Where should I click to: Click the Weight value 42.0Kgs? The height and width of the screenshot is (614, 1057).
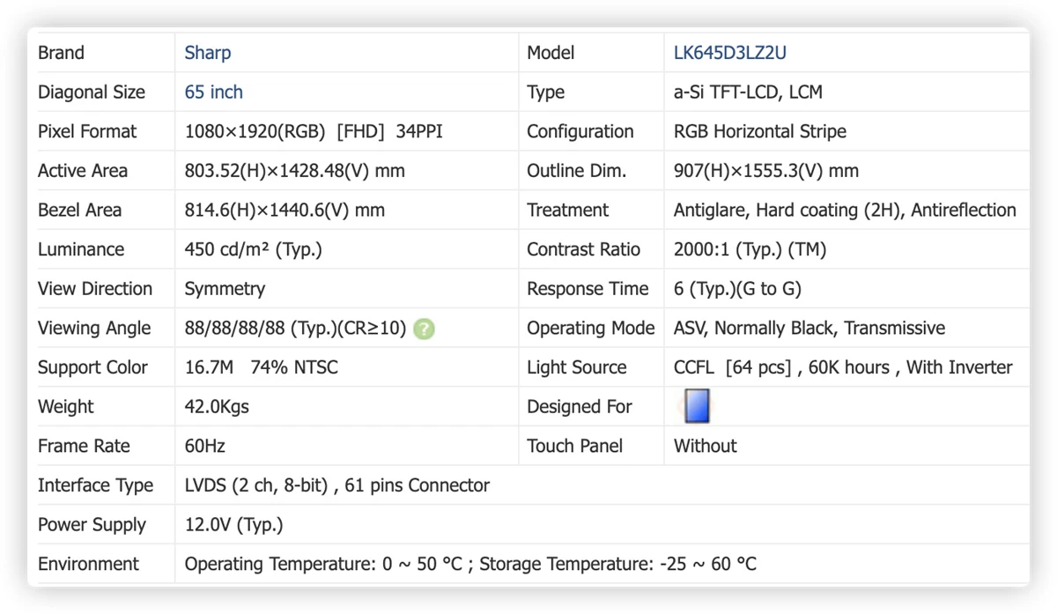(217, 407)
